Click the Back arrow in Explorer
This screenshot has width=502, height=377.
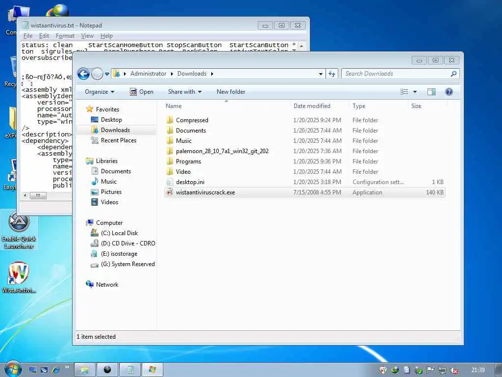(x=83, y=74)
